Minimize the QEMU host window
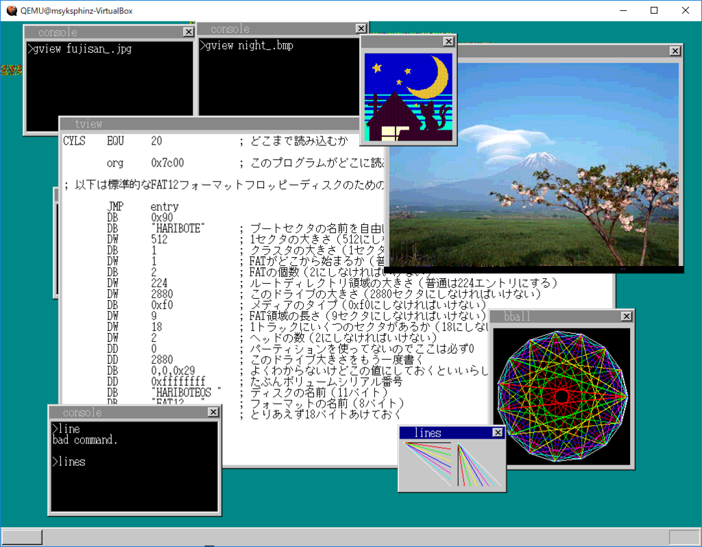The image size is (702, 547). pyautogui.click(x=622, y=10)
